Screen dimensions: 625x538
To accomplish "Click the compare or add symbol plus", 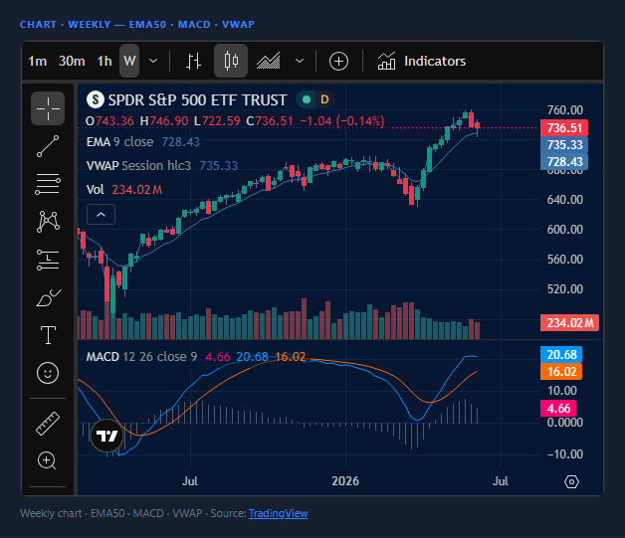I will pyautogui.click(x=338, y=62).
